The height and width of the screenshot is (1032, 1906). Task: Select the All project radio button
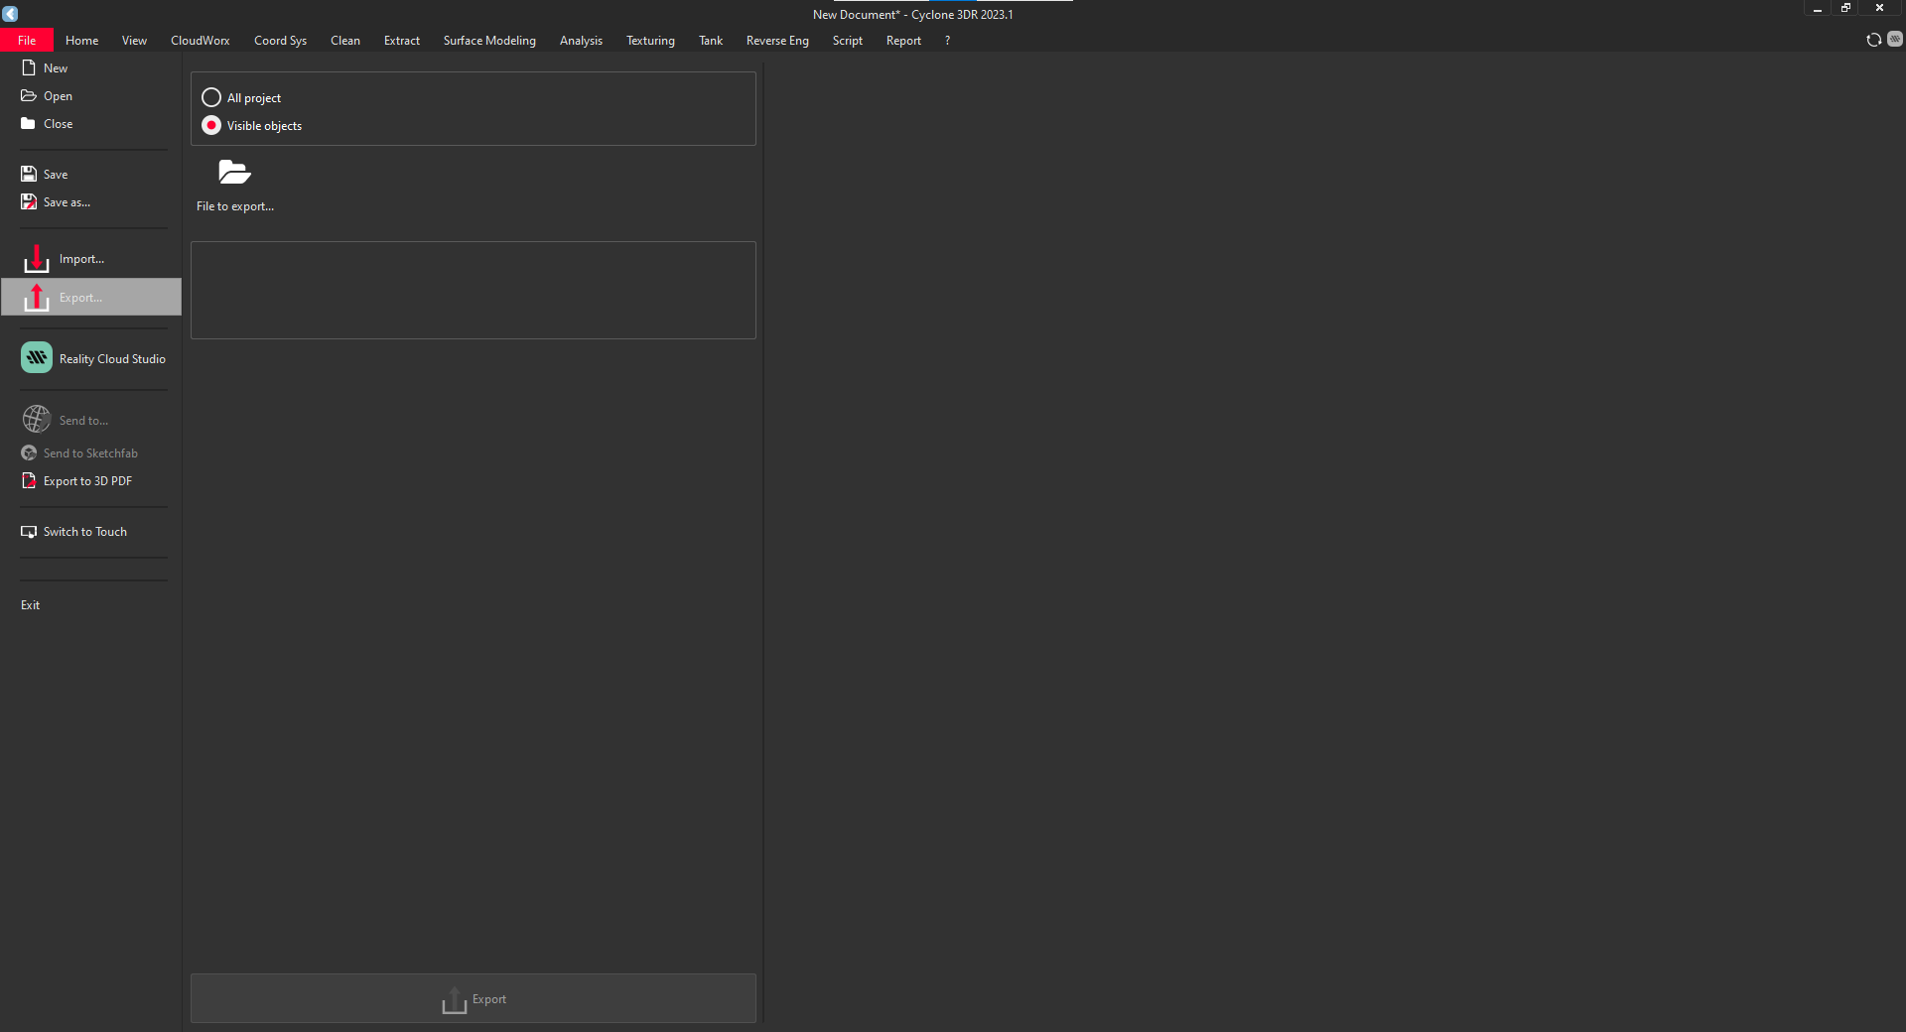point(211,97)
